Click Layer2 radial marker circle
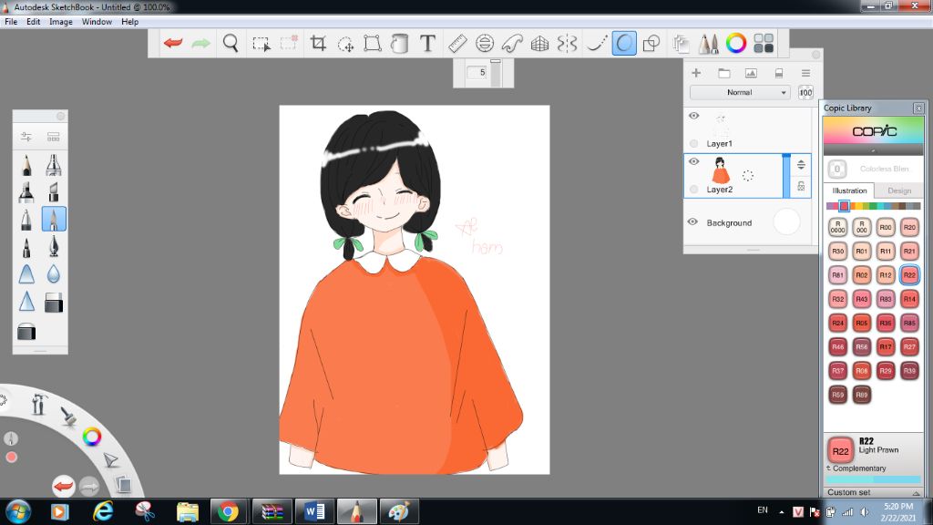Screen dimensions: 933x525 click(693, 190)
